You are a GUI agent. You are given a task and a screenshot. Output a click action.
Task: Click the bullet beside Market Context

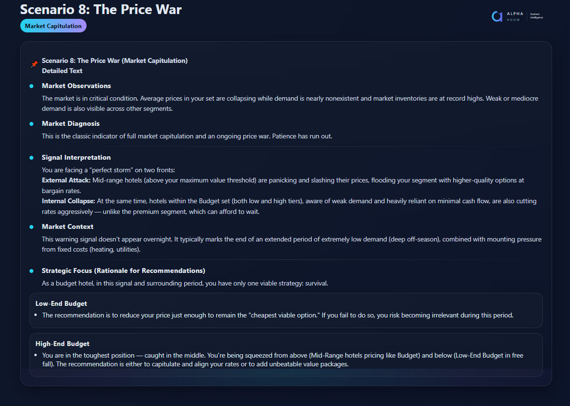tap(31, 227)
